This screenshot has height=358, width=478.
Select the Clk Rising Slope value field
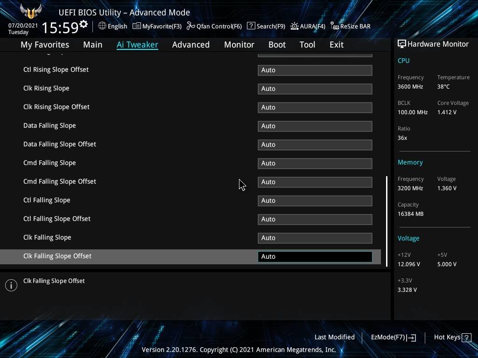click(x=315, y=89)
